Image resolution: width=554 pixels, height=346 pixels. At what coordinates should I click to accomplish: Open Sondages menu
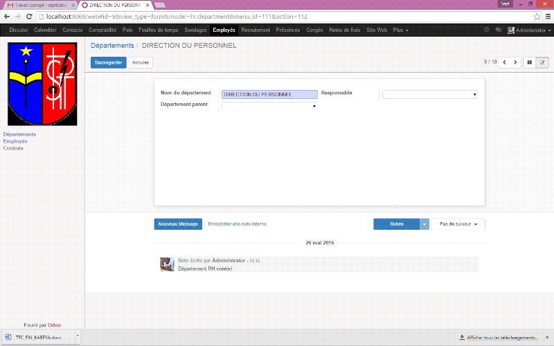[195, 30]
